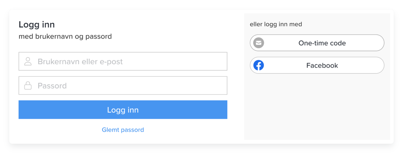Viewport: 403px width, 156px height.
Task: Click white card space beside 'Glemt passord' link
Action: pyautogui.click(x=183, y=130)
